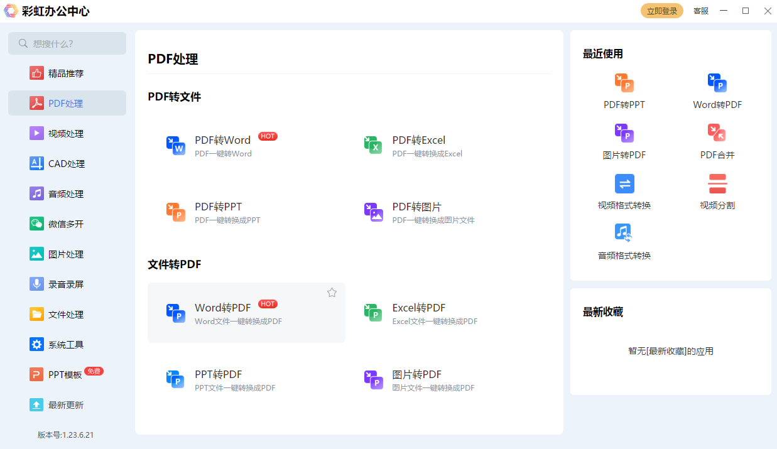The image size is (777, 449).
Task: Switch to 录音录屏 category
Action: pos(67,284)
